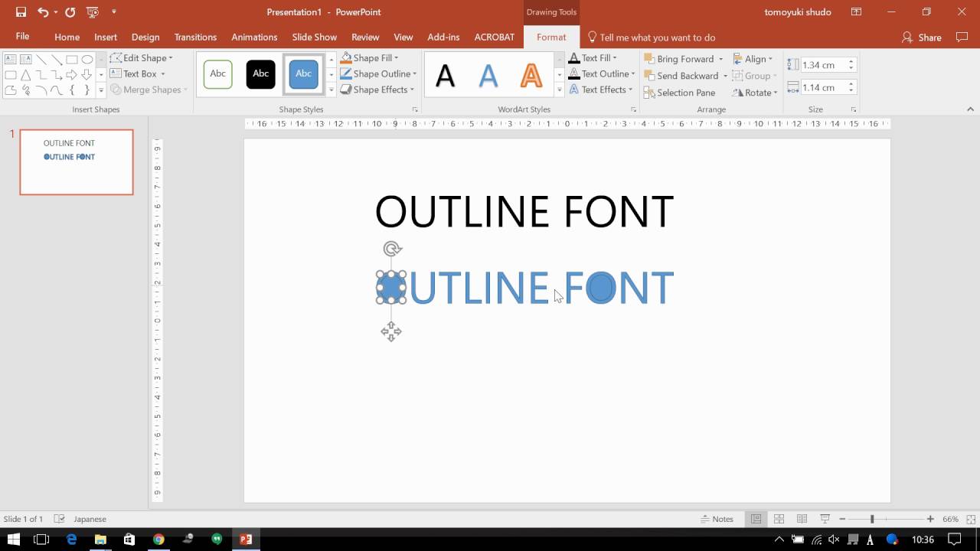Open Format Shape dialog launcher in Shape Styles
The width and height of the screenshot is (980, 551).
(414, 110)
